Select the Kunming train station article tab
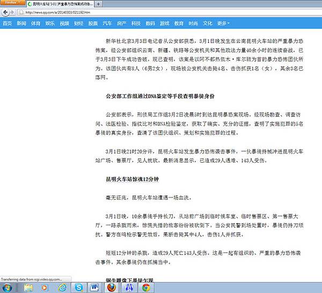Screen dimensions: 322x293 point(60,4)
